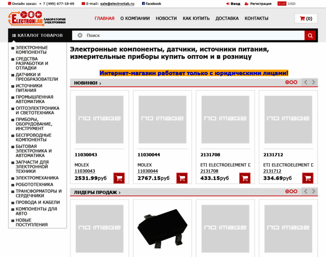The width and height of the screenshot is (326, 257).
Task: Open Беспроводные компоненты category
Action: click(x=33, y=137)
